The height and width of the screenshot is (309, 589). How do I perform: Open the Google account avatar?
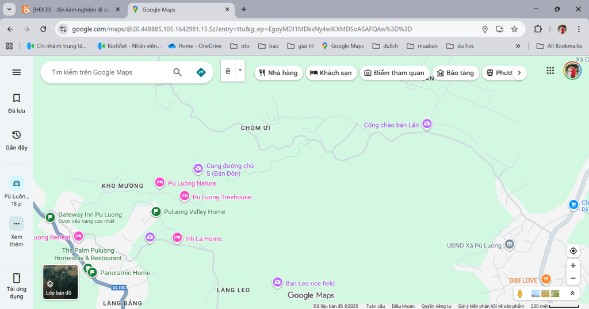tap(572, 71)
